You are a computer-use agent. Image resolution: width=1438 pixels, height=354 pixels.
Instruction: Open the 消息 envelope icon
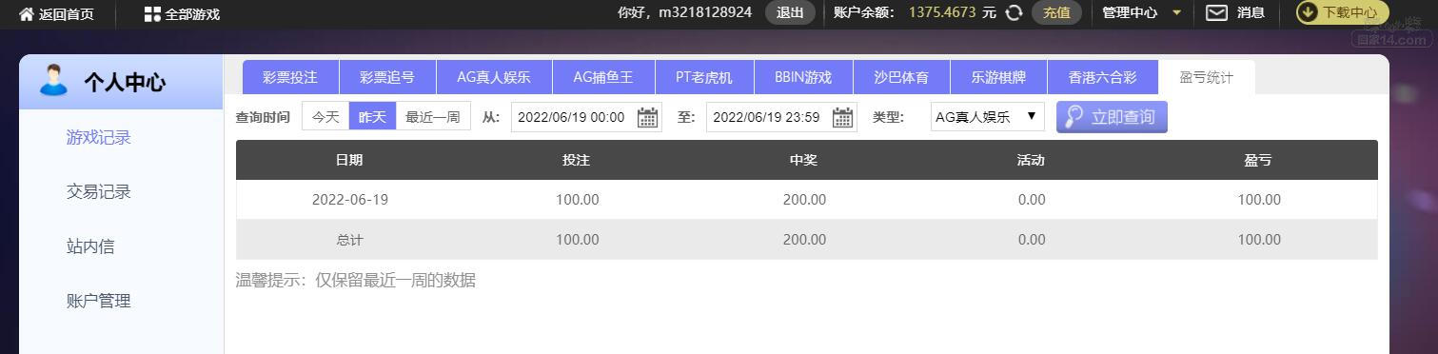coord(1216,12)
